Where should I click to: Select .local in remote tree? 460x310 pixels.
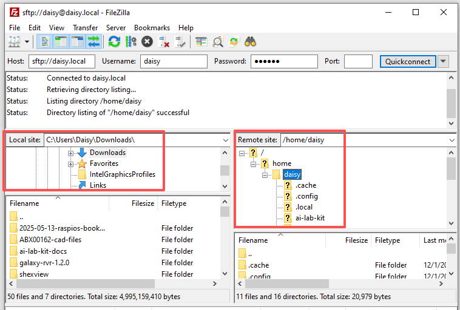304,207
